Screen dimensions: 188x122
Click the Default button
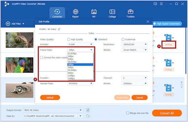tap(50, 98)
